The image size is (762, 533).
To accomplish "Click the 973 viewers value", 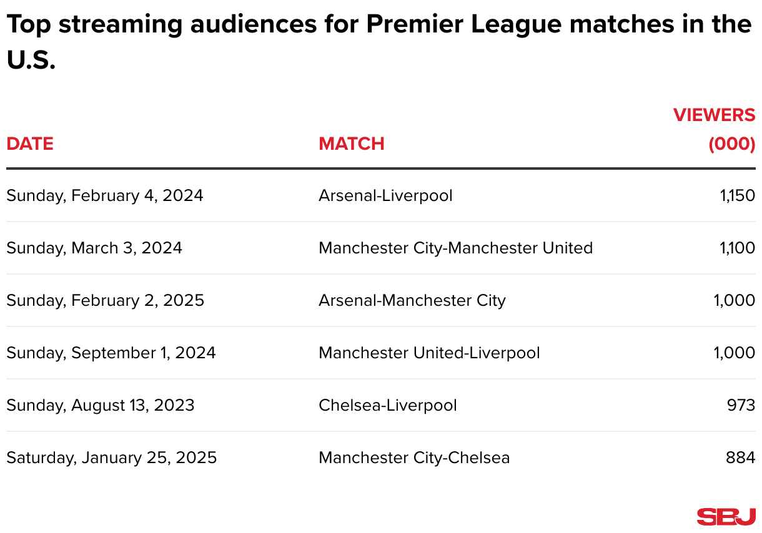I will (741, 405).
